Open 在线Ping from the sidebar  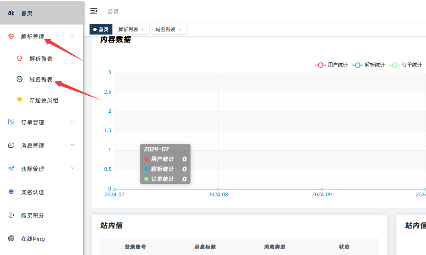33,239
